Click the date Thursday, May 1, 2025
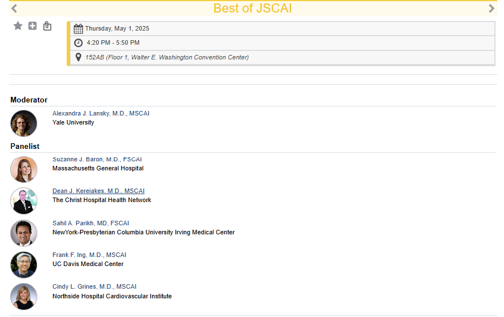This screenshot has height=317, width=504. pyautogui.click(x=117, y=28)
